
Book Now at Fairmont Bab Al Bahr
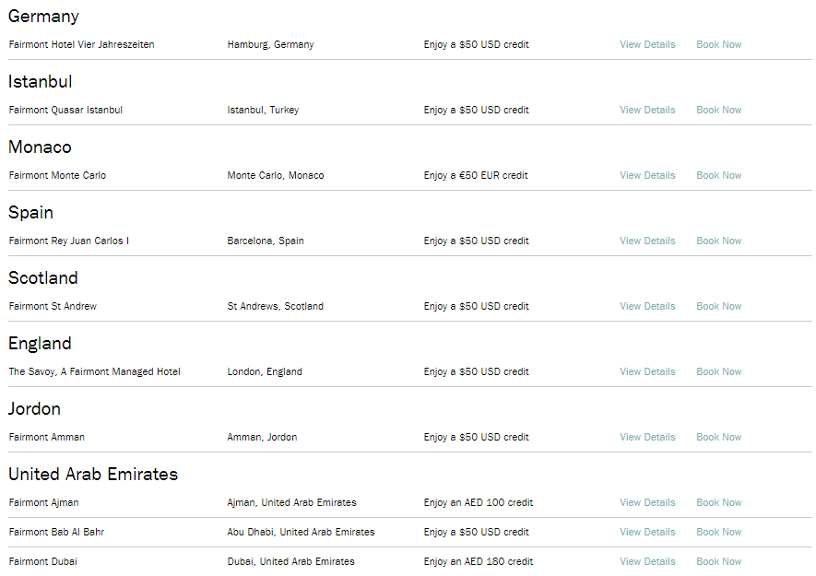(718, 533)
